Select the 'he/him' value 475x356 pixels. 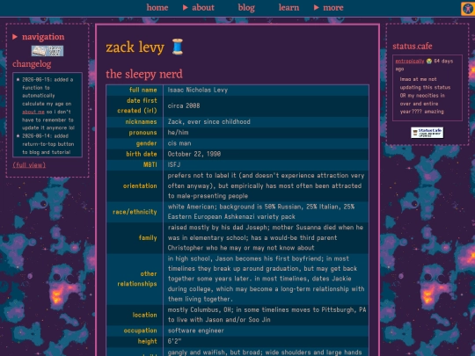(178, 133)
